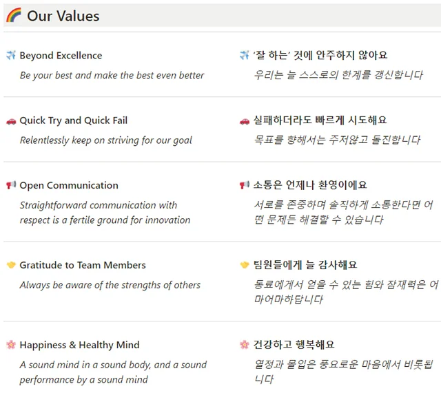The width and height of the screenshot is (441, 393).
Task: Click the Gratitude to Team Members title
Action: pos(83,265)
